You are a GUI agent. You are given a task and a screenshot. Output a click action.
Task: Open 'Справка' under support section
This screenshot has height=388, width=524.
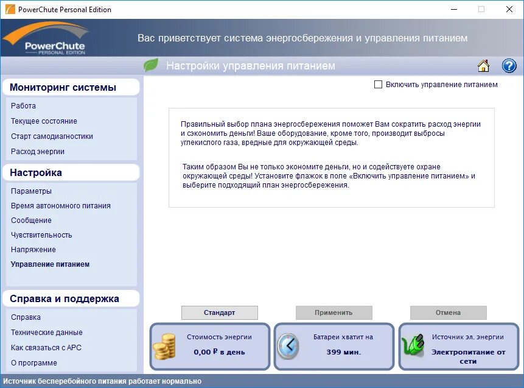(x=26, y=317)
